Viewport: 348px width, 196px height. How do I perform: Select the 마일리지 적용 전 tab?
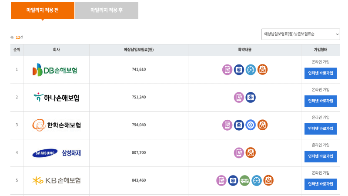[42, 10]
